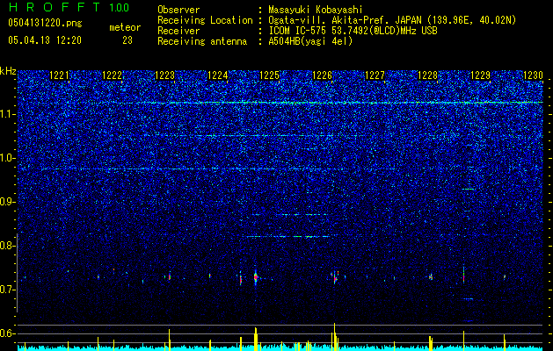Screen dimensions: 553x351
Task: Click the antenna A504HB(yagi 4el) text
Action: click(310, 41)
